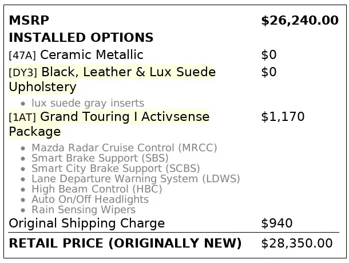Click Auto On/Off Headlights item
Screen dimensions: 349x263
(90, 199)
